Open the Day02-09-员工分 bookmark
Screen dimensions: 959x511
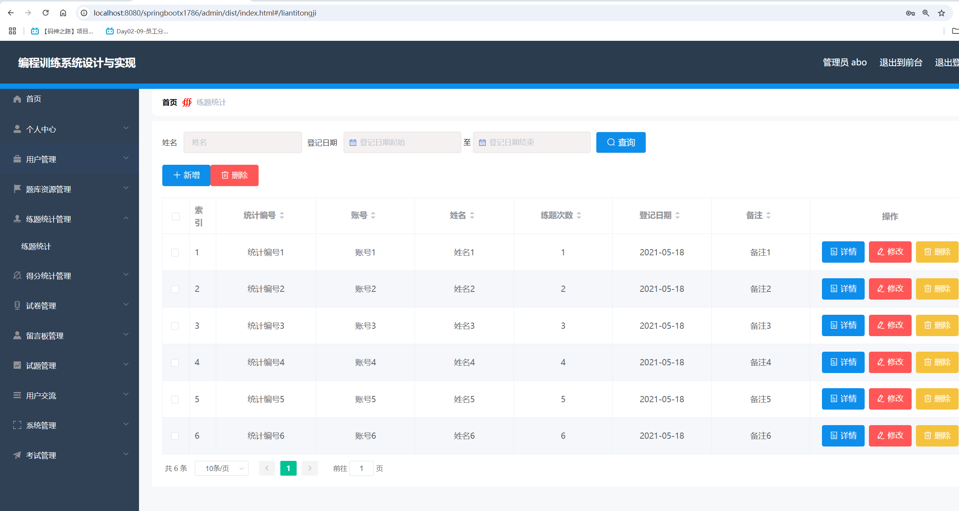click(137, 31)
